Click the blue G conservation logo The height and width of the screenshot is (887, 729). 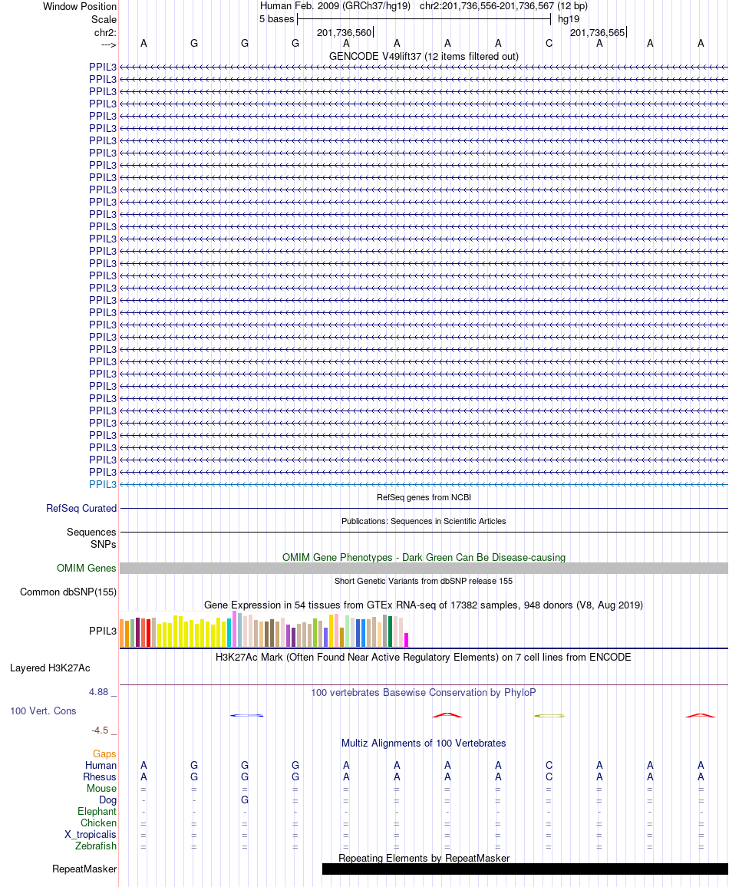(x=246, y=716)
